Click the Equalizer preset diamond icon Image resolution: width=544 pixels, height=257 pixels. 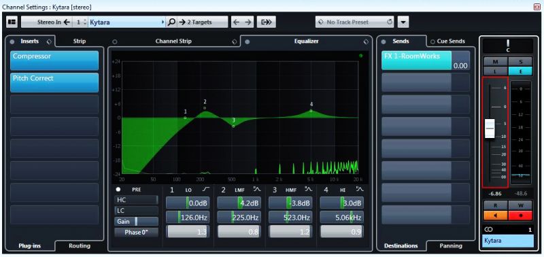366,41
